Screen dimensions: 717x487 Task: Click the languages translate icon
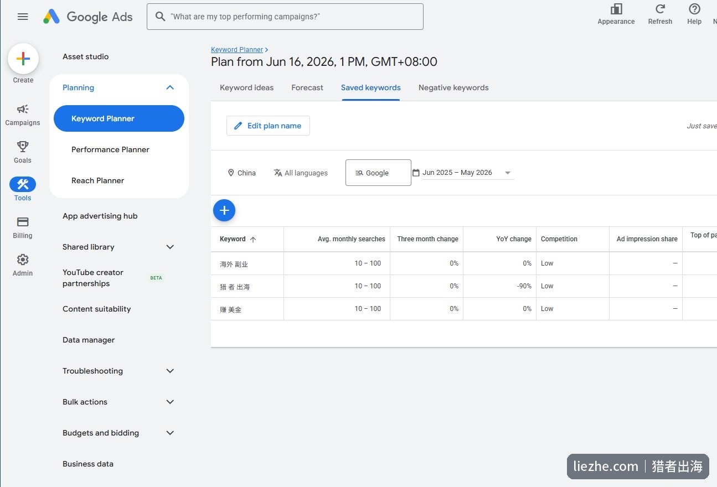click(278, 173)
